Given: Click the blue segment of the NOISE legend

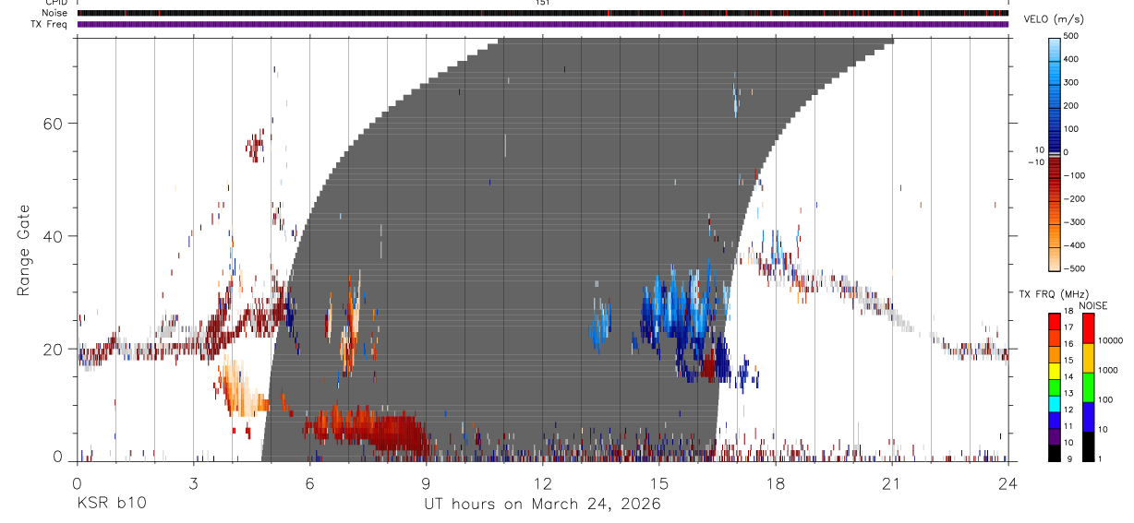Looking at the screenshot, I should coord(1089,417).
